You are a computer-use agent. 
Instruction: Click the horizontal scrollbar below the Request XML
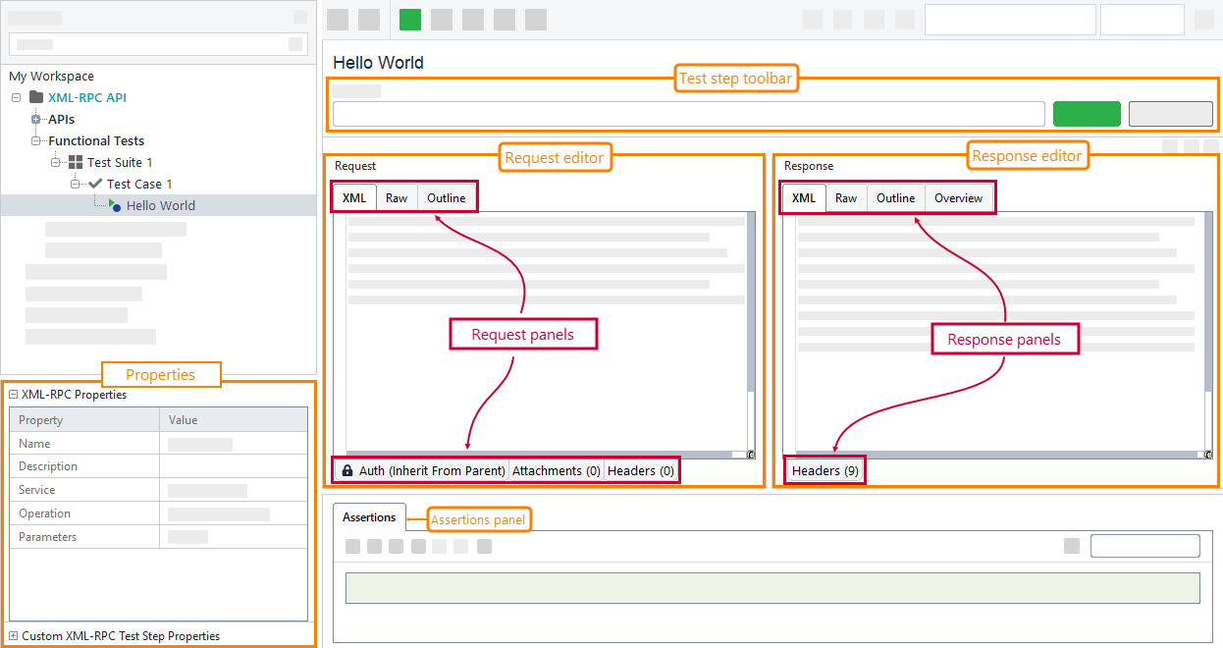540,454
